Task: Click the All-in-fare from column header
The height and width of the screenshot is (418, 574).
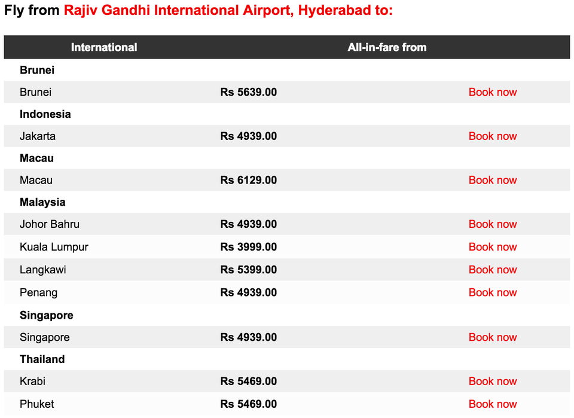Action: click(387, 47)
